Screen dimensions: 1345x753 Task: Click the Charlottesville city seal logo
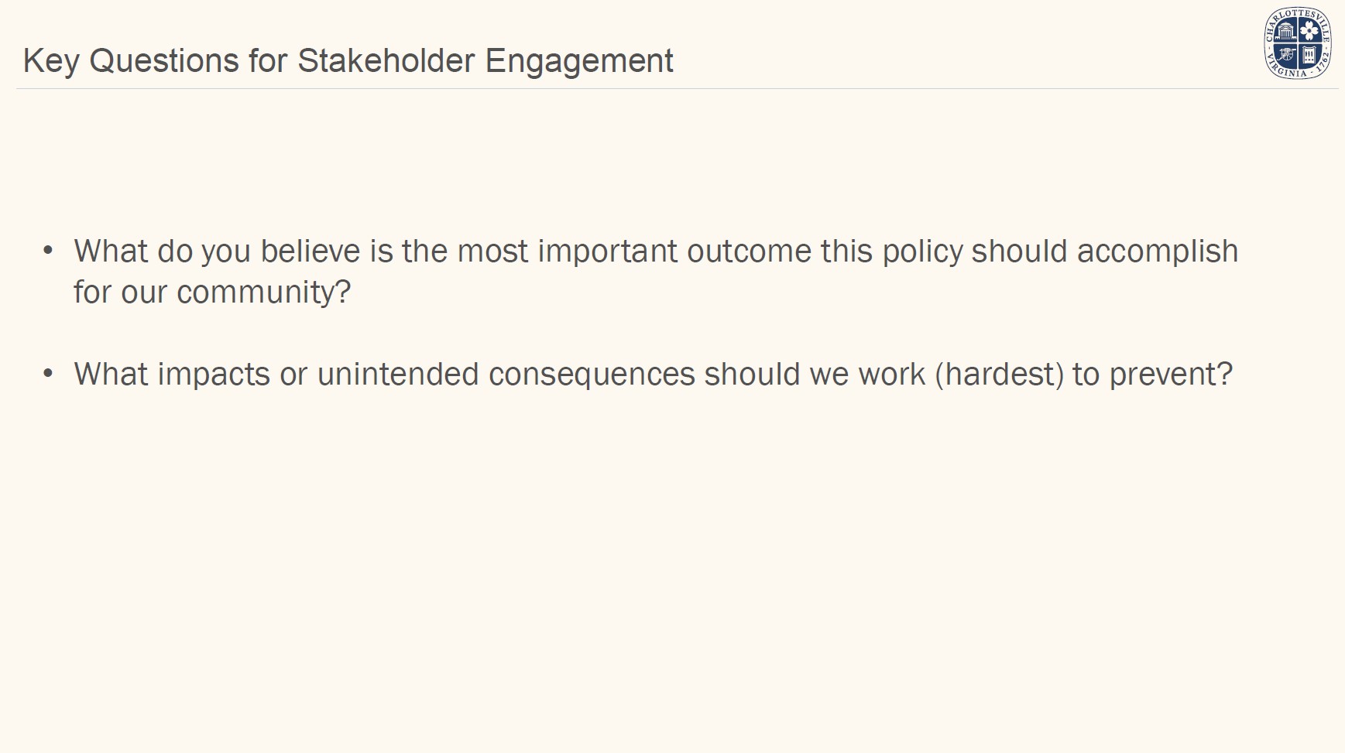1298,43
